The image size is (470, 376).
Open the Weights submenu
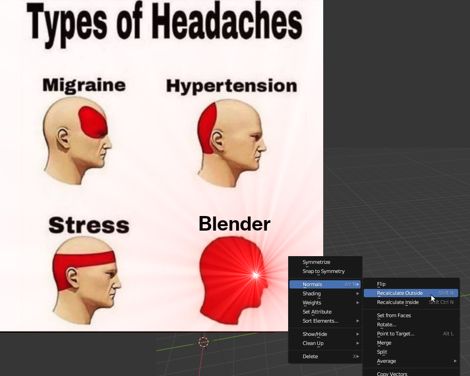pyautogui.click(x=325, y=303)
